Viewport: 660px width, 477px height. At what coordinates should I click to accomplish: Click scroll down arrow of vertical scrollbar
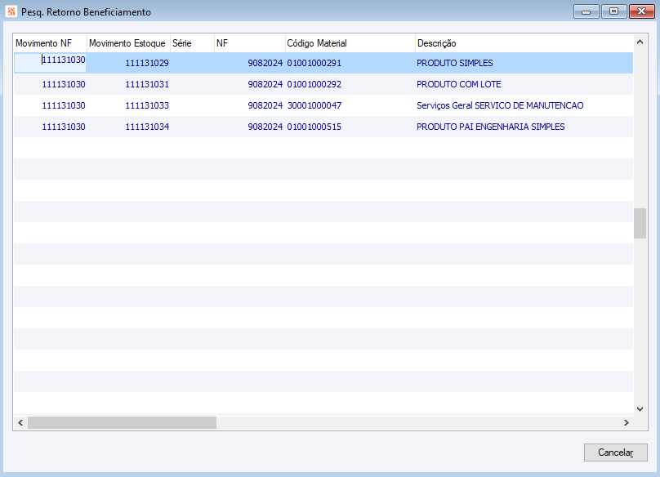pos(640,408)
